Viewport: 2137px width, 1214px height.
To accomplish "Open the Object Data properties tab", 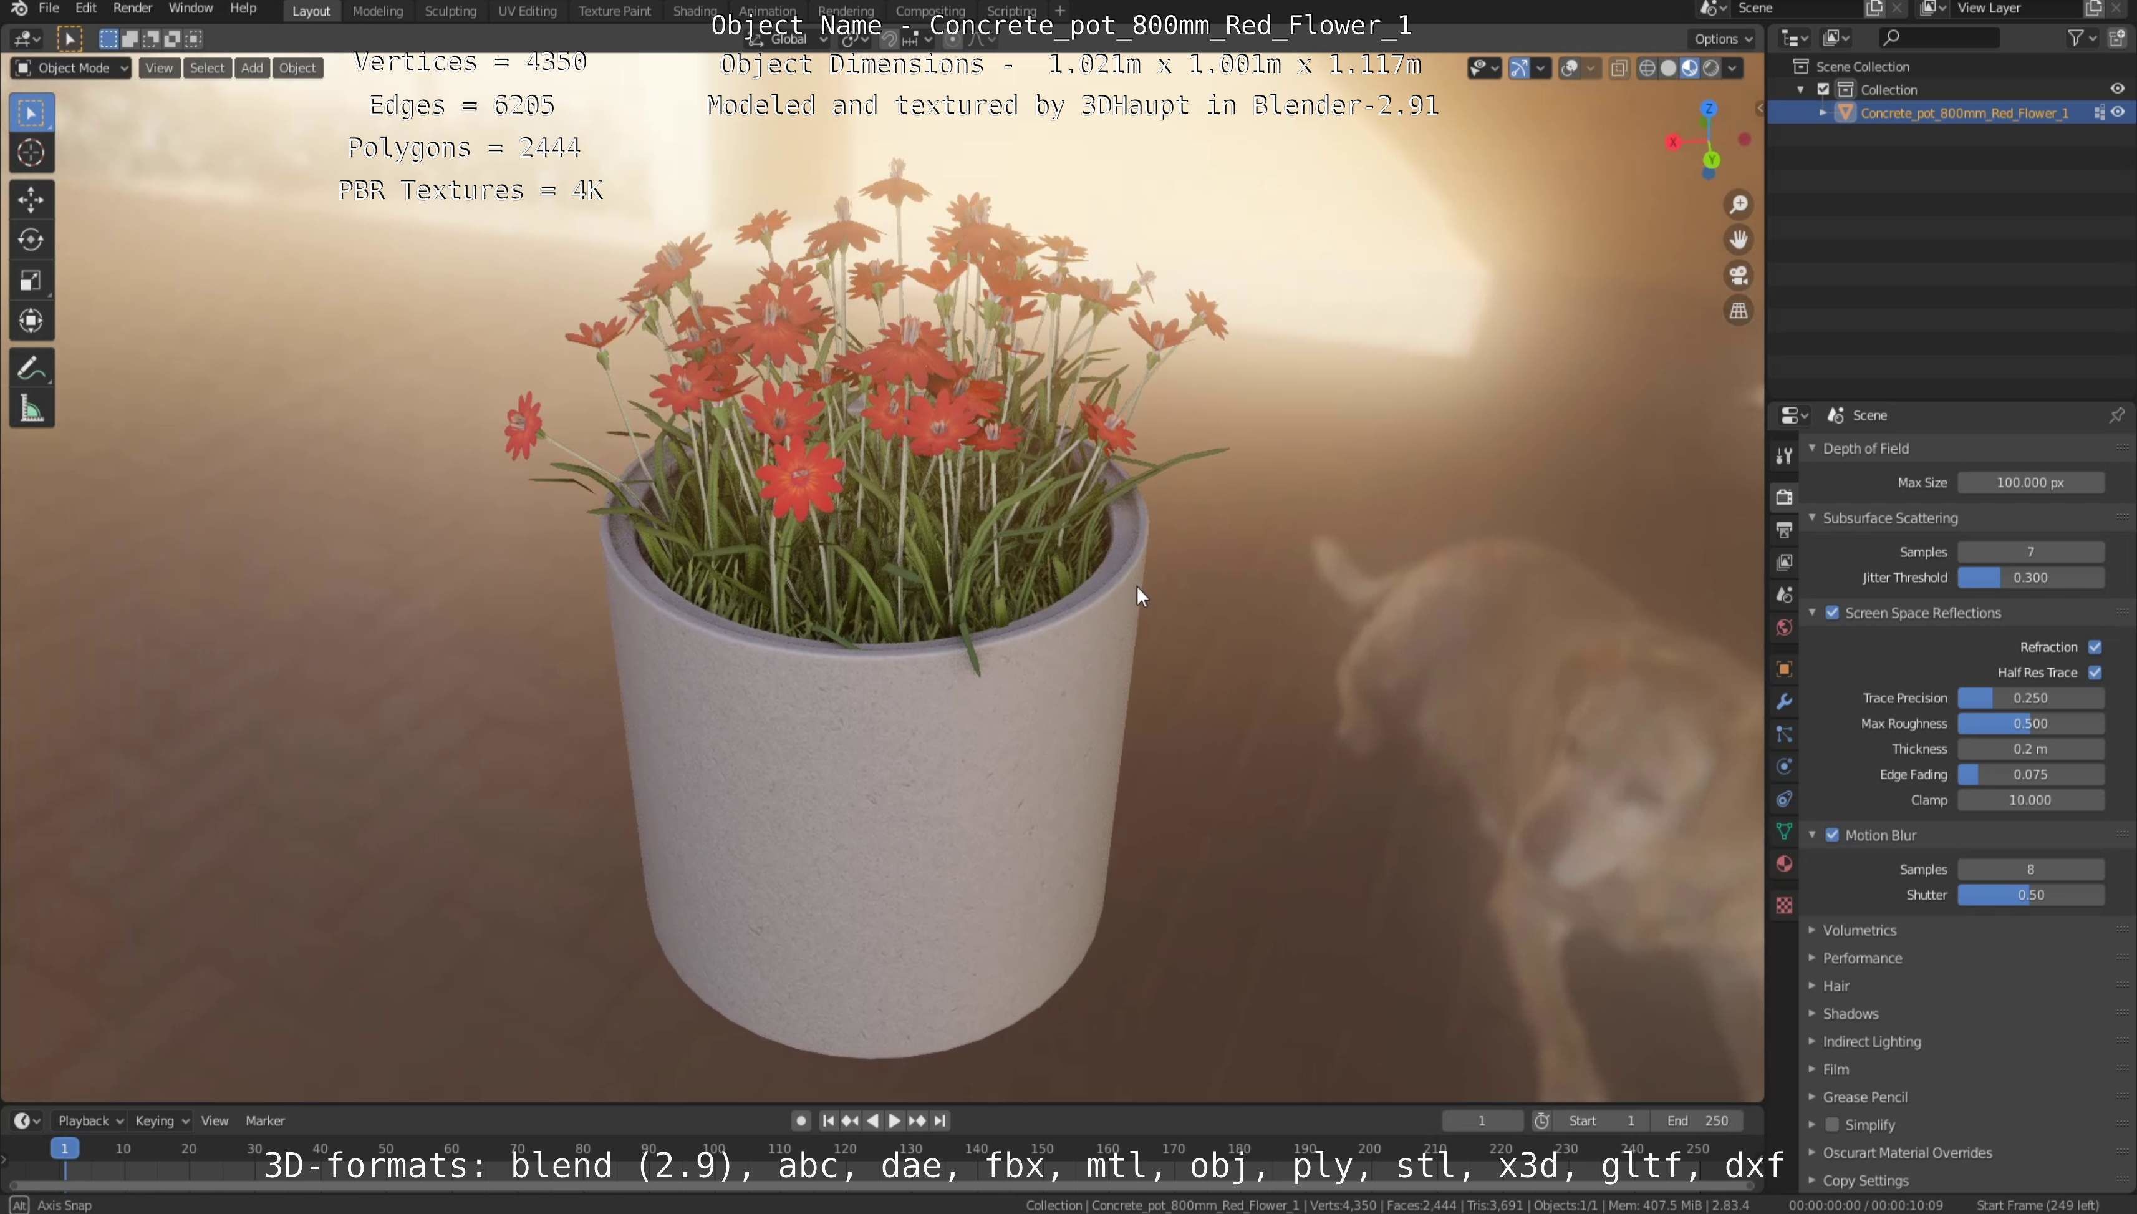I will point(1783,832).
